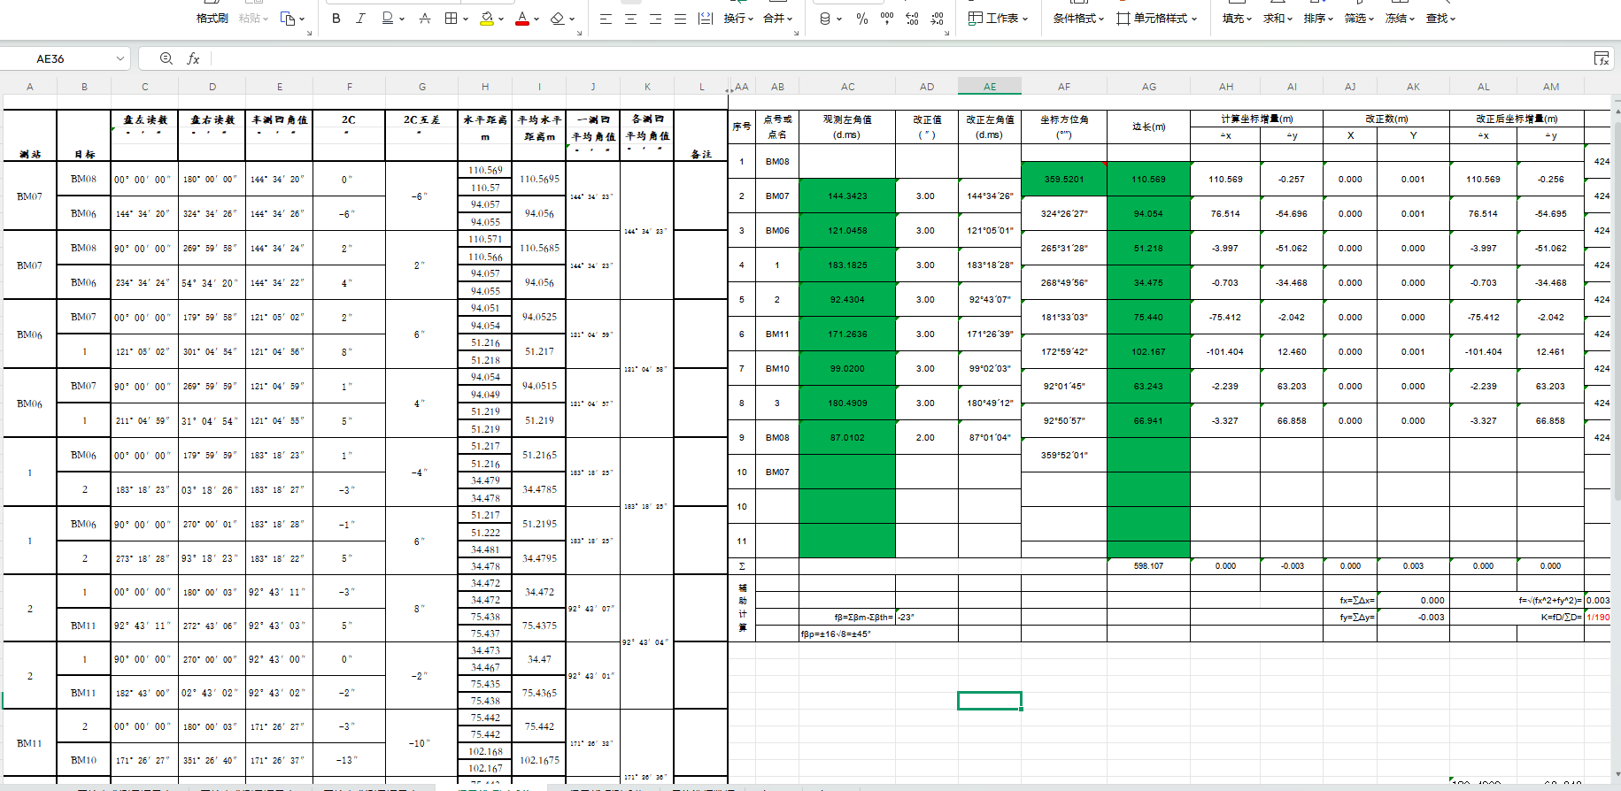The width and height of the screenshot is (1621, 791).
Task: Open number format dialog launcher
Action: 947,34
